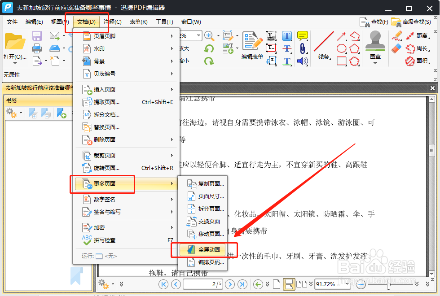Viewport: 440px width, 296px height.
Task: Expand the 裁剪页面 submenu
Action: point(126,155)
